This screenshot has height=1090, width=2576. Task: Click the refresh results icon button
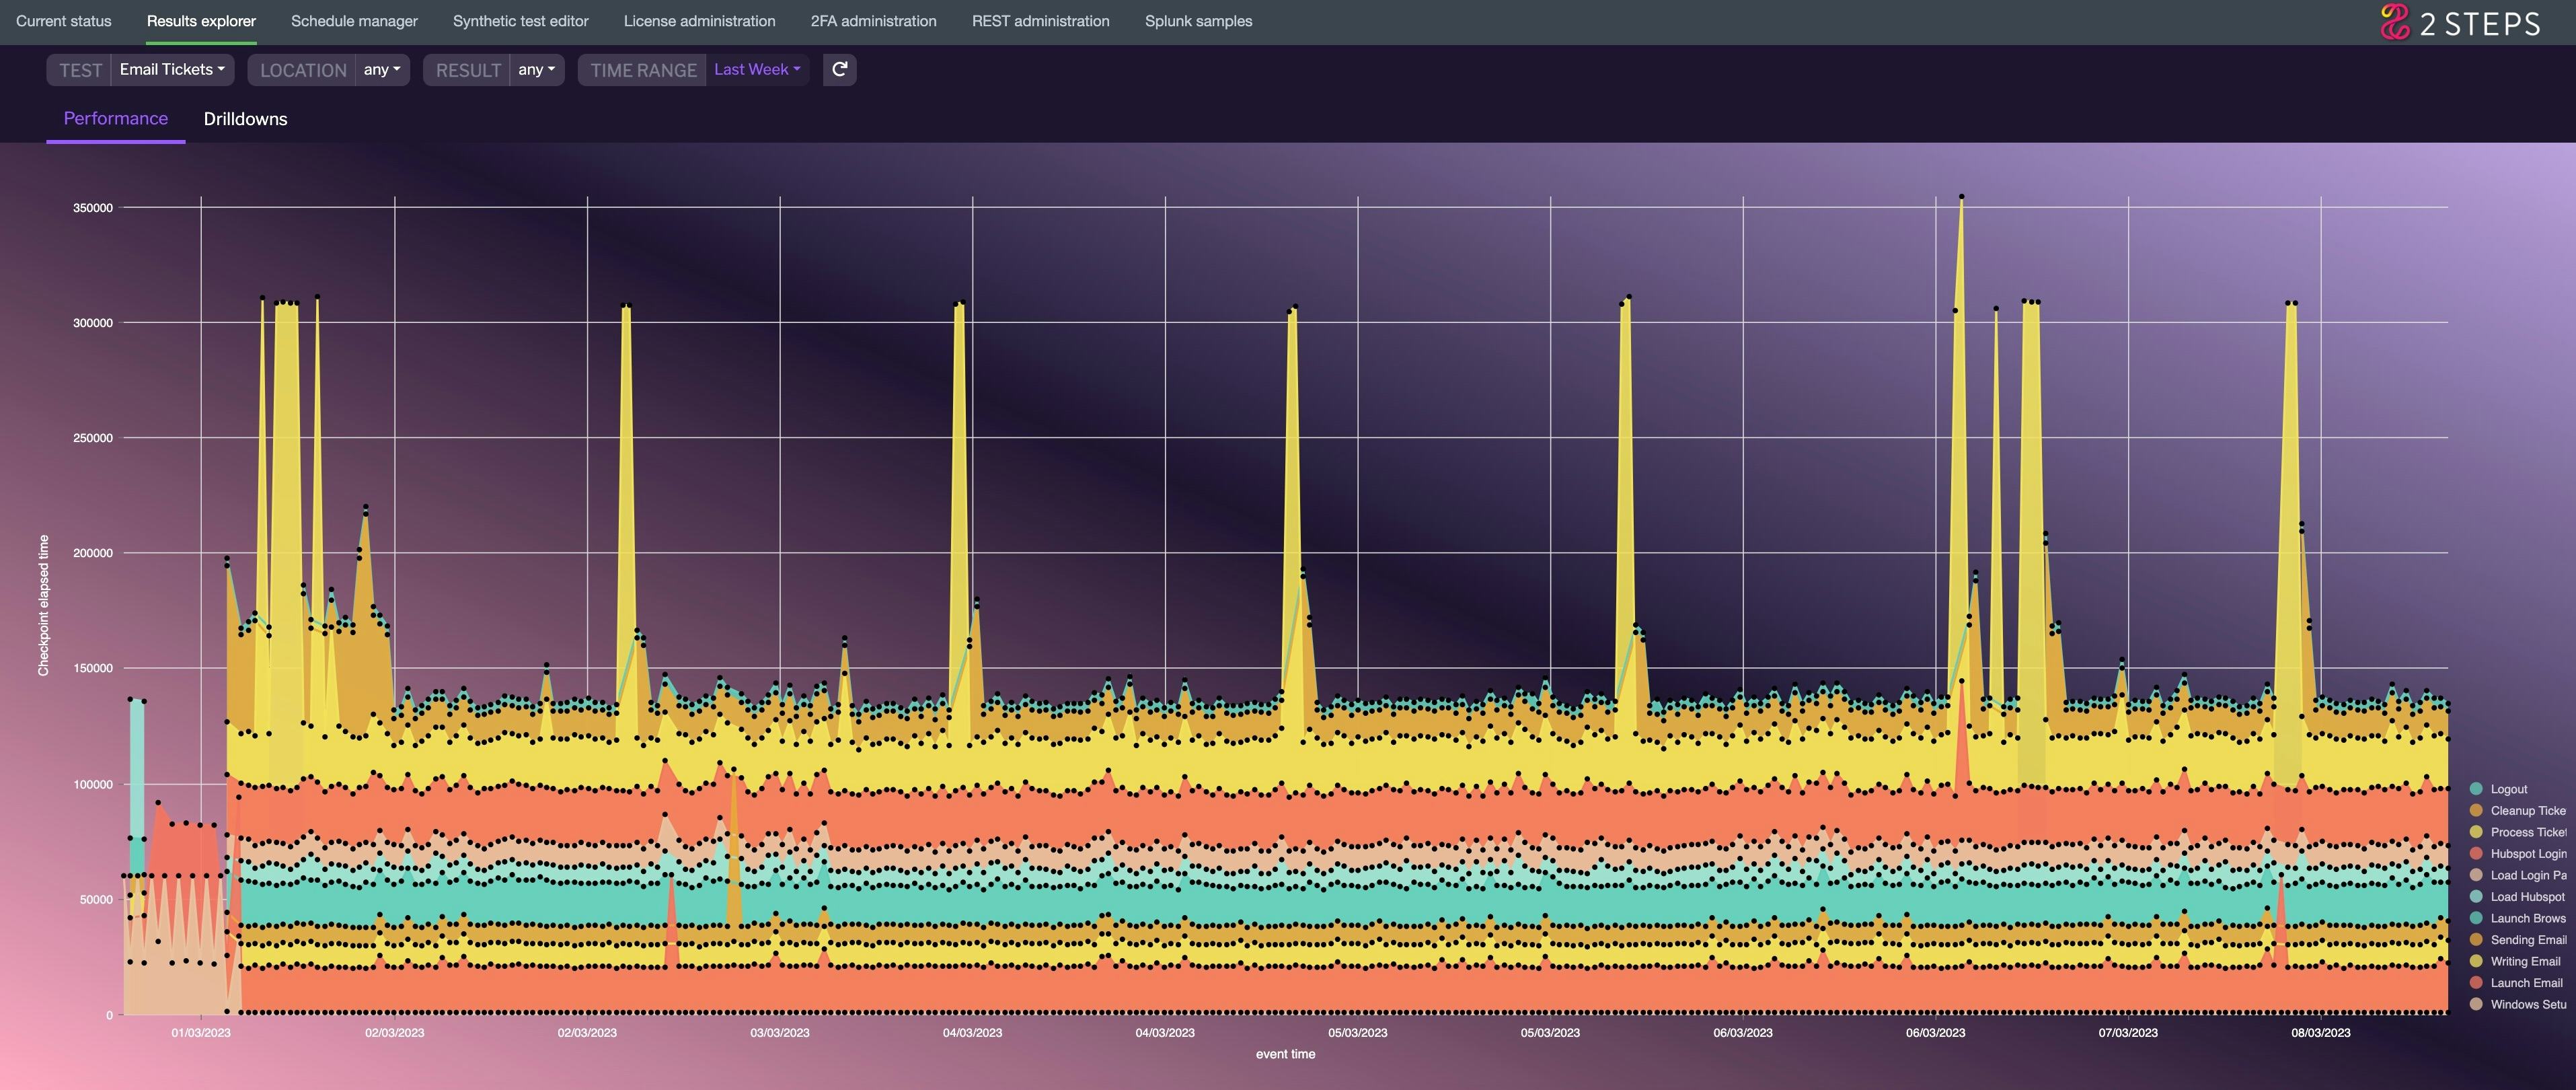pyautogui.click(x=839, y=69)
